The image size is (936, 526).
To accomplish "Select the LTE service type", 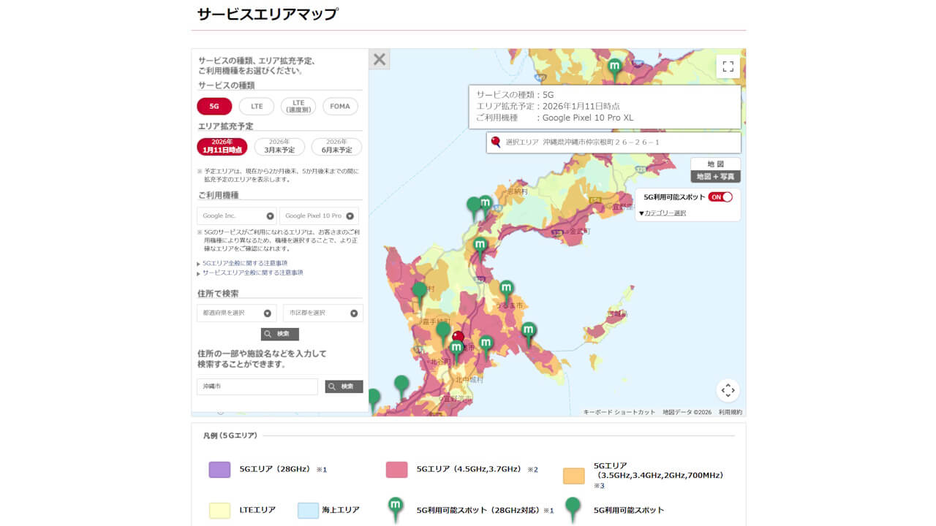I will pos(255,106).
